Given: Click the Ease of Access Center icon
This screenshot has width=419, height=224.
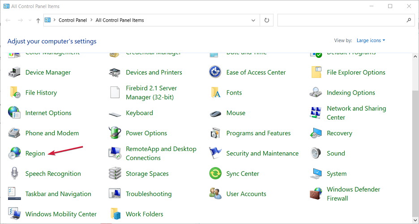Looking at the screenshot, I should click(x=215, y=72).
